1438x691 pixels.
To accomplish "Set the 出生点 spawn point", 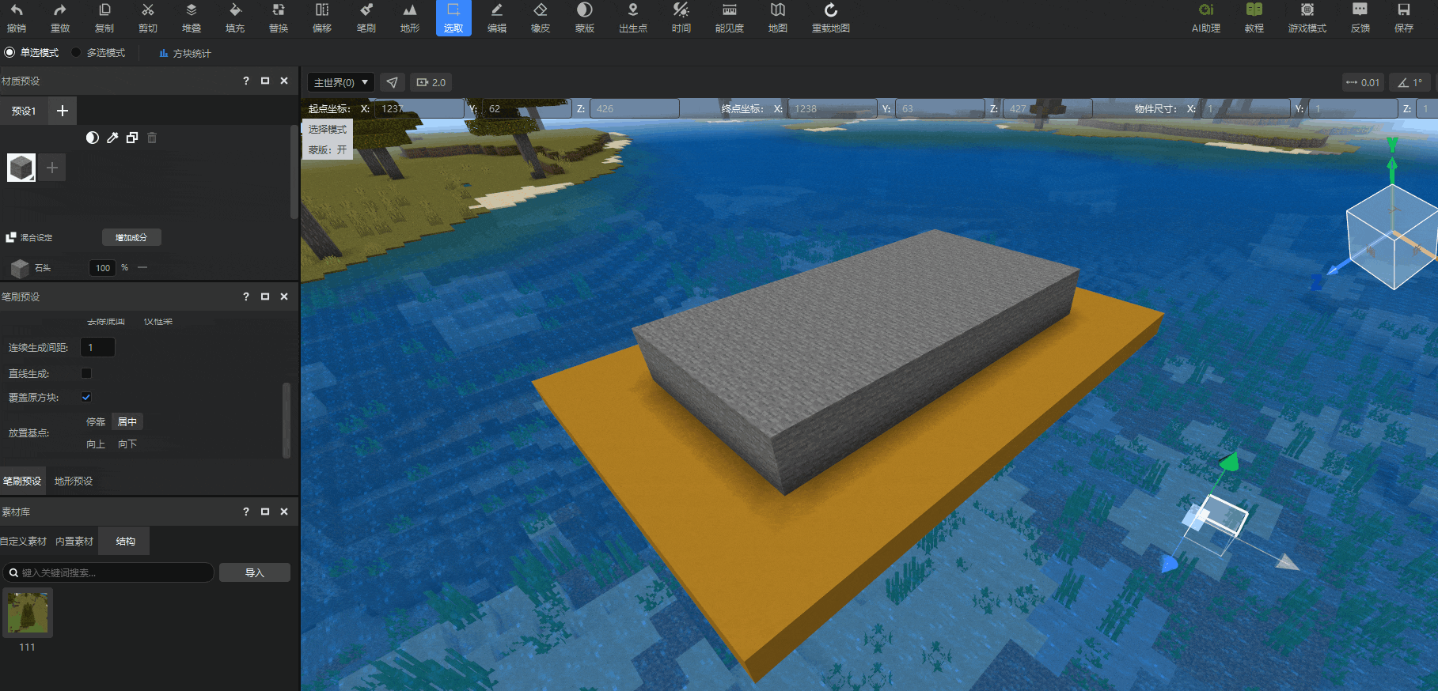I will [x=633, y=18].
